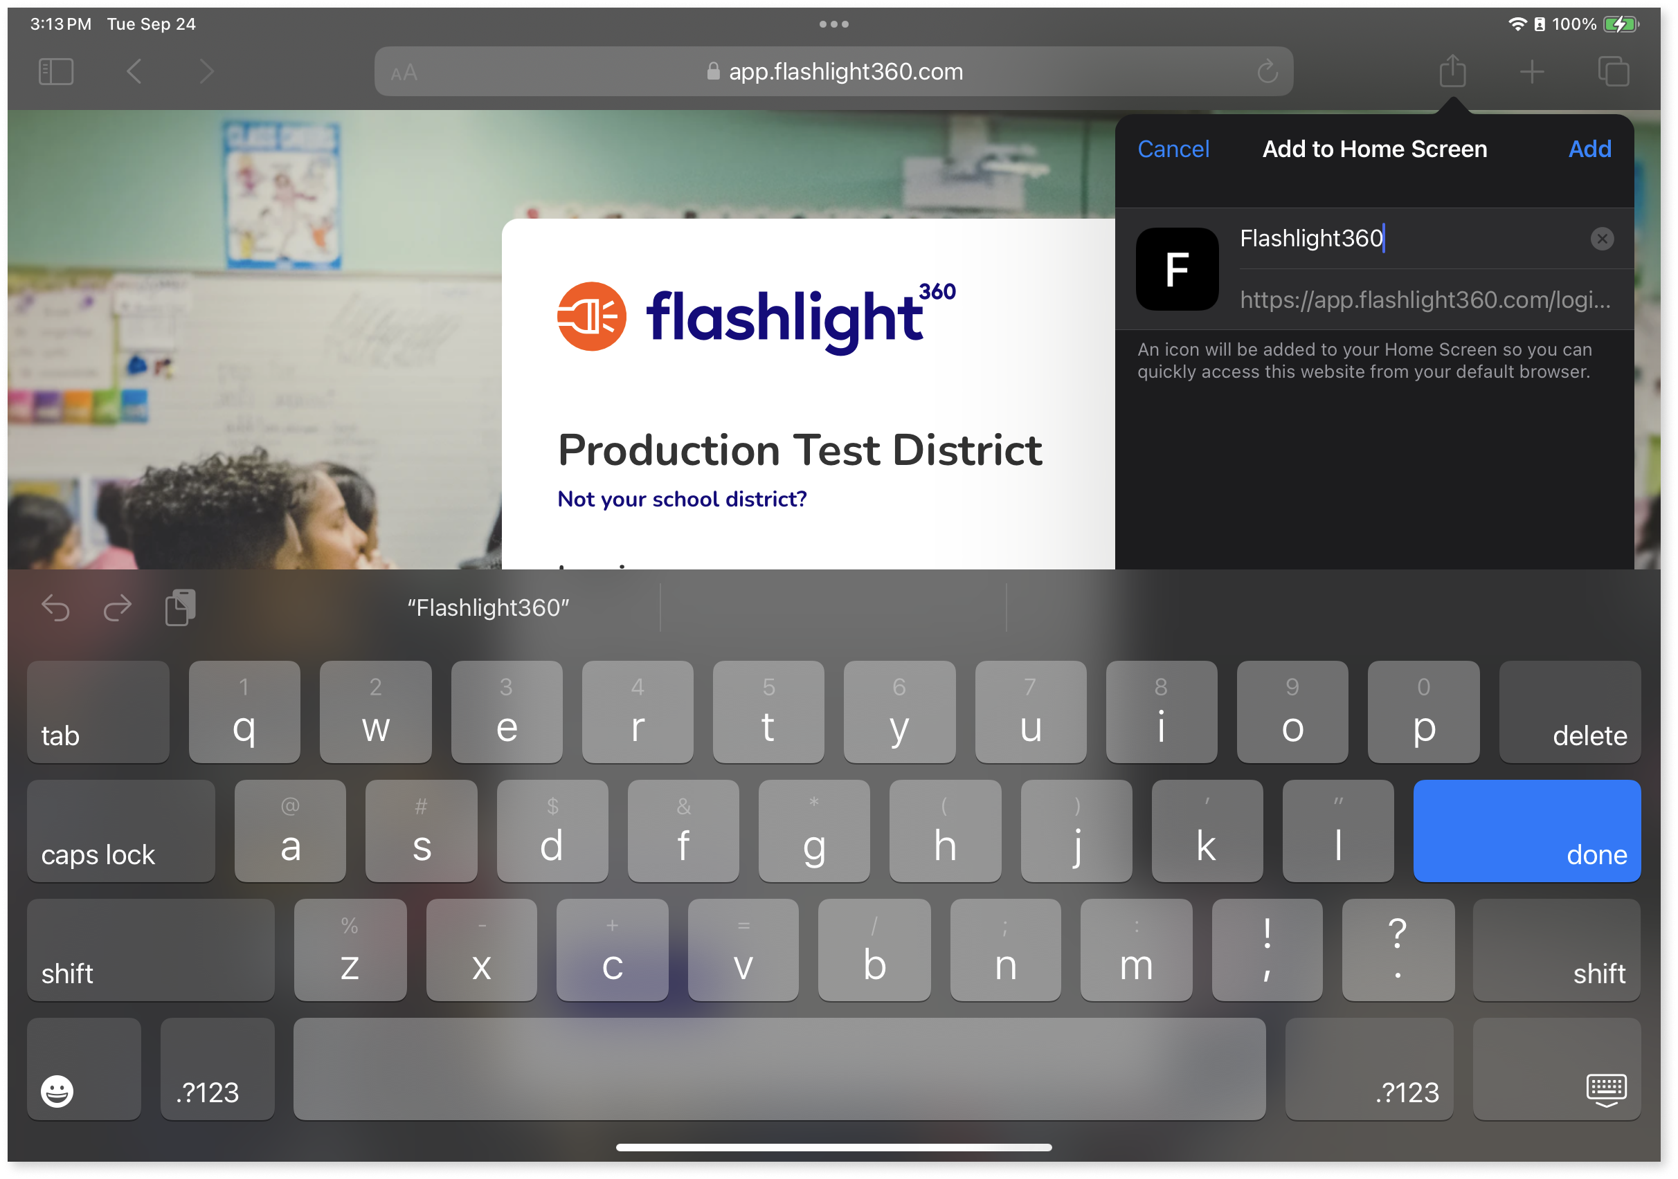Tap the z key
The image size is (1678, 1179).
pyautogui.click(x=350, y=951)
